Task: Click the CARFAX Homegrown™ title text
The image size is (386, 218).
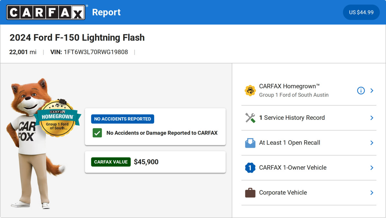Action: [x=289, y=86]
